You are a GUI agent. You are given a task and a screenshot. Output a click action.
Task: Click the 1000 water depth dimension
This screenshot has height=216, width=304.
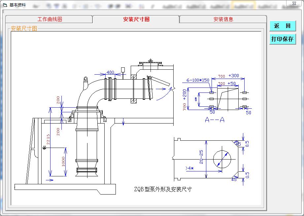click(x=63, y=162)
